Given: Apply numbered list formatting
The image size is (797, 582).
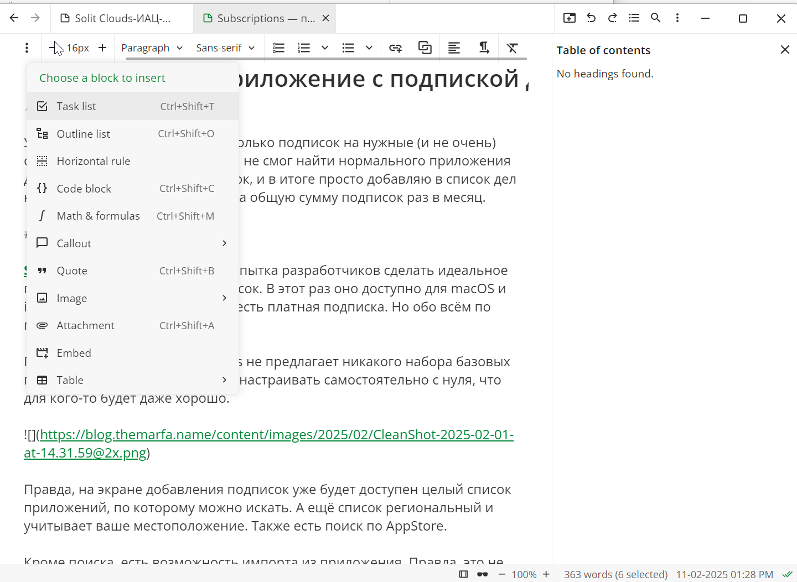Looking at the screenshot, I should (x=304, y=48).
